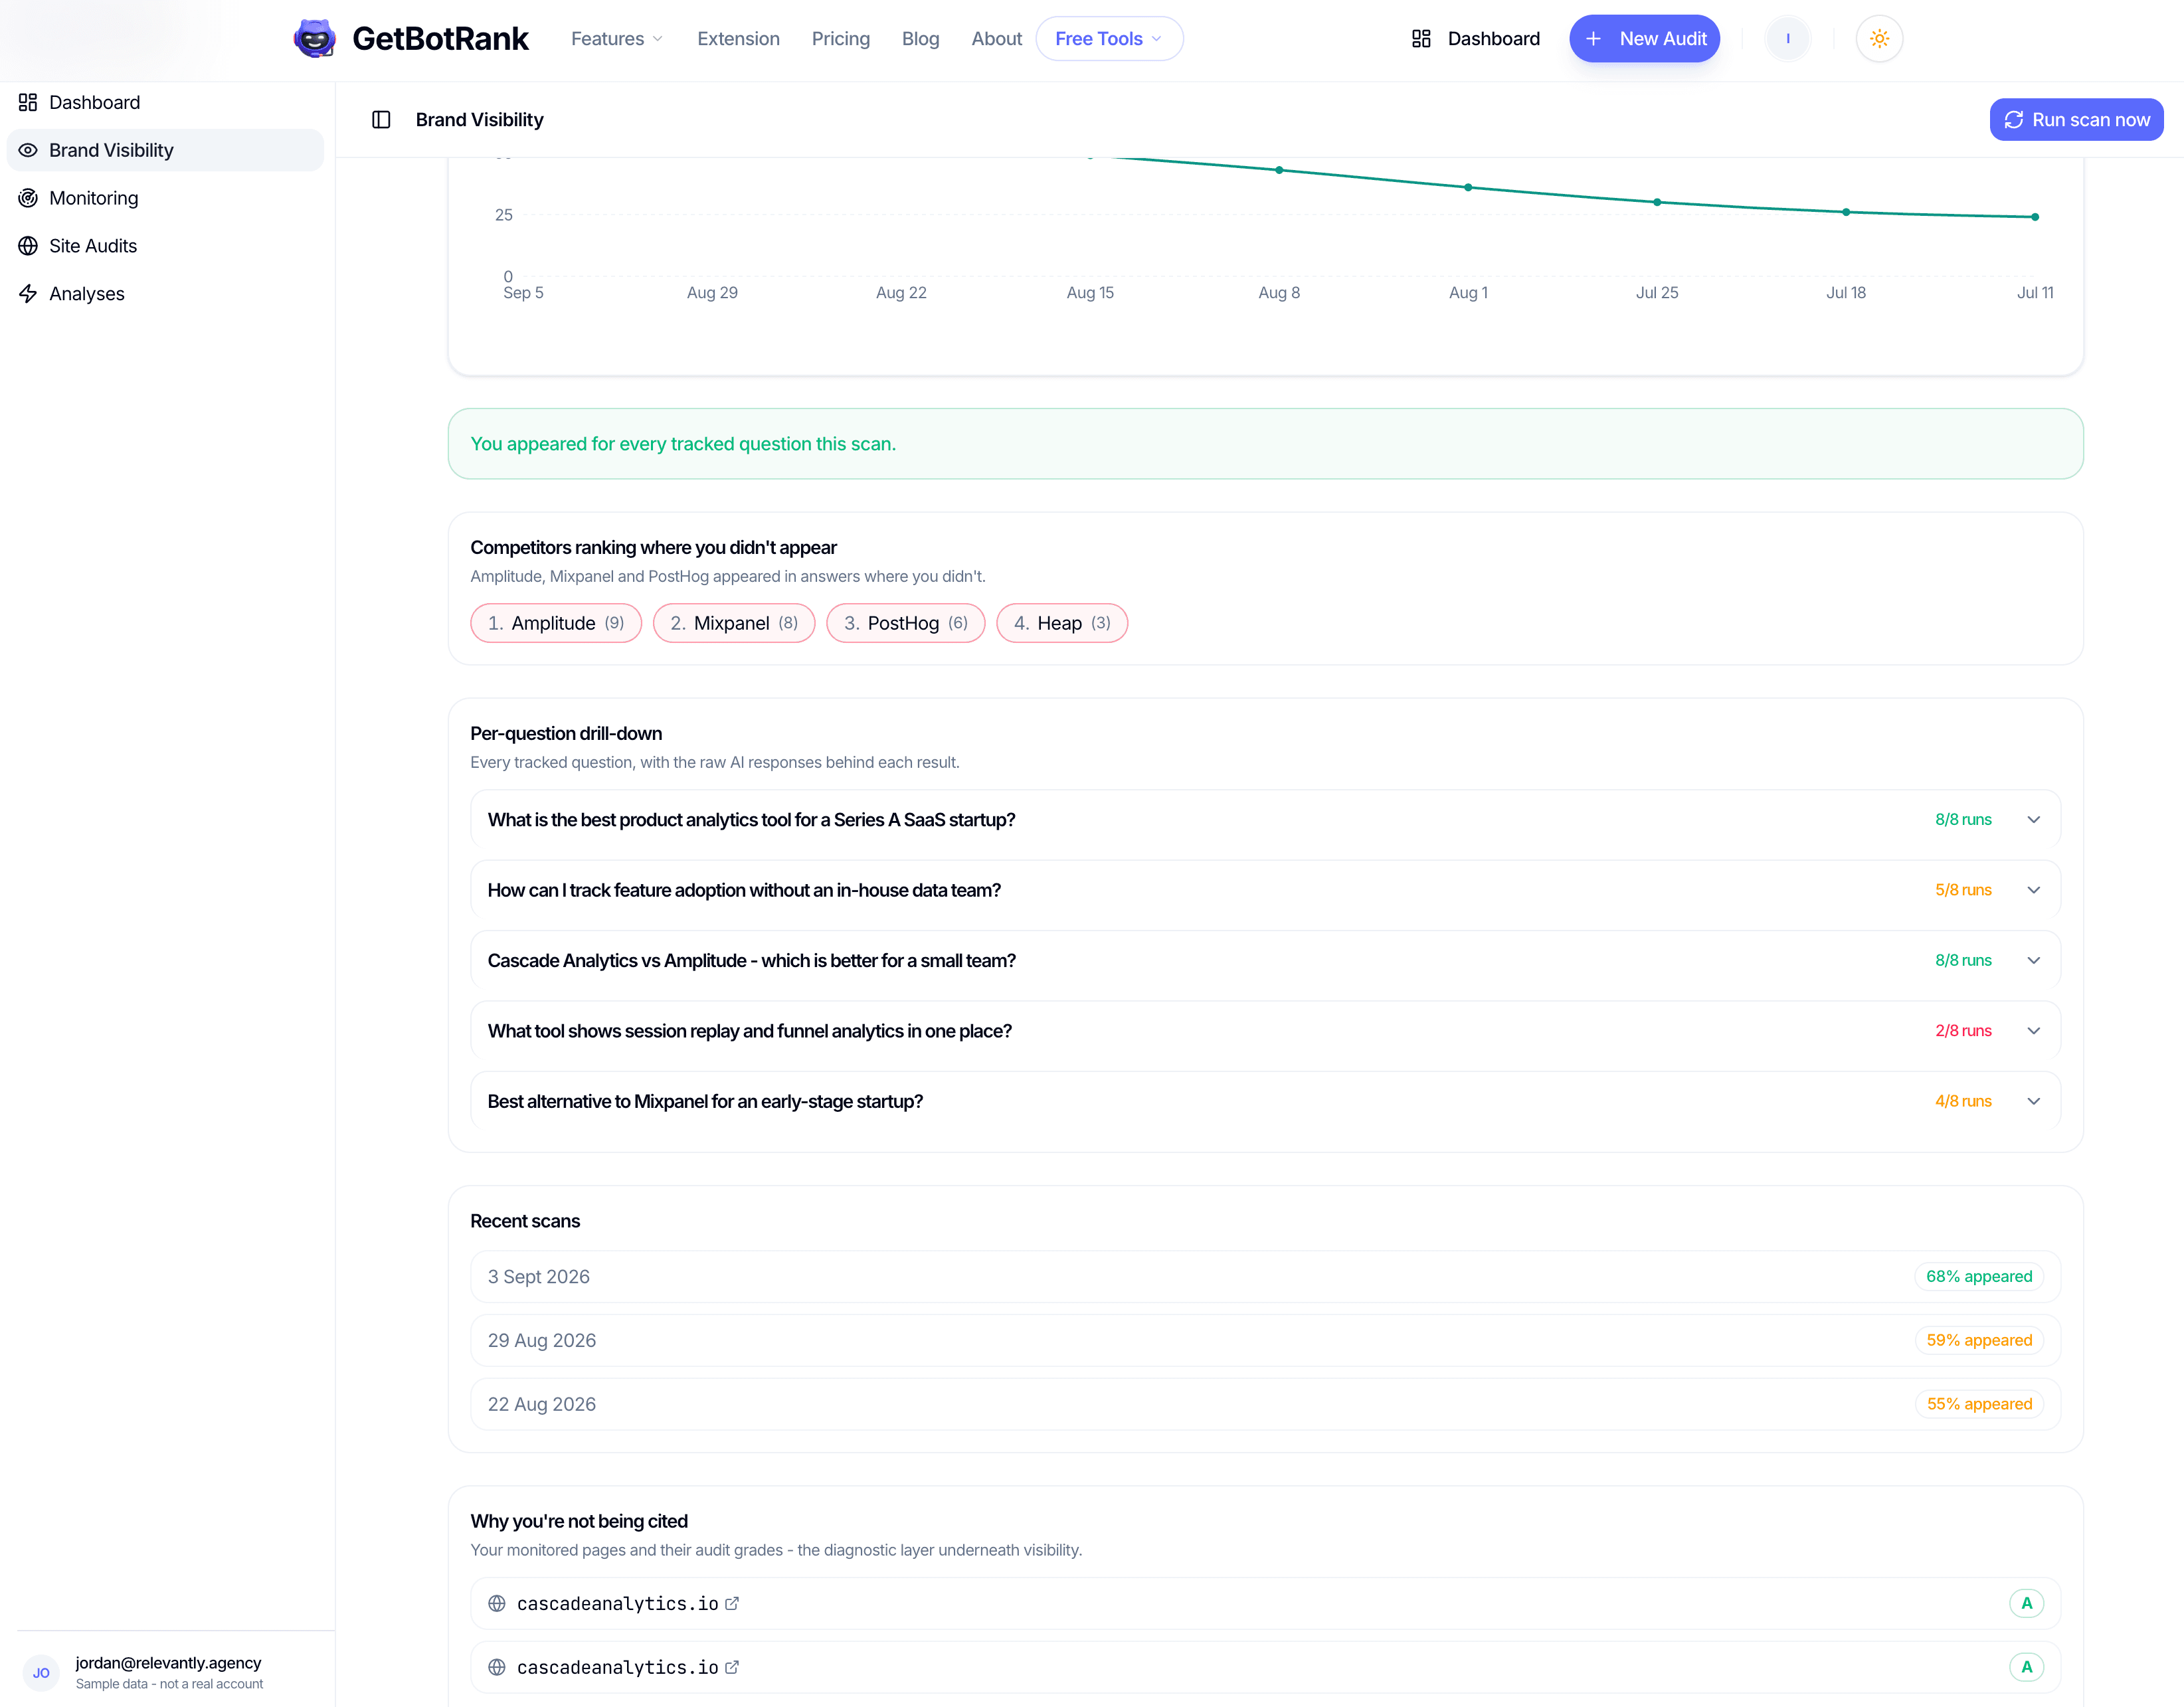The image size is (2184, 1707).
Task: Click the Jul 11 chart data point
Action: pyautogui.click(x=2035, y=217)
